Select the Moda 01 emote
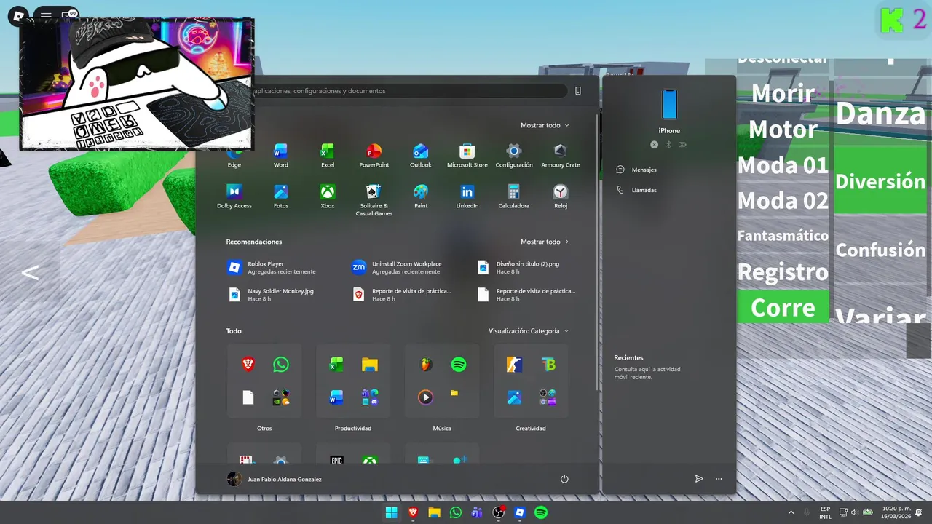Image resolution: width=932 pixels, height=524 pixels. tap(783, 165)
